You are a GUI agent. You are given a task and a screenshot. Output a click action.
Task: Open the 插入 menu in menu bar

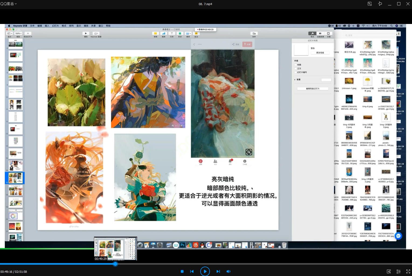pyautogui.click(x=47, y=26)
